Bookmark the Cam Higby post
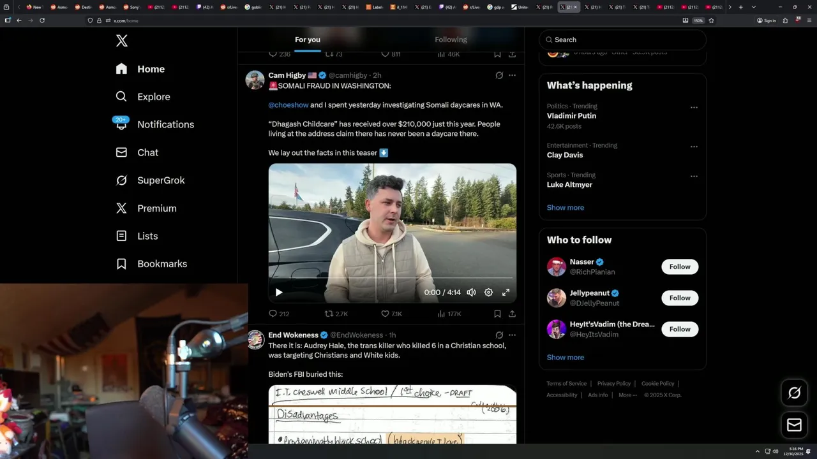Image resolution: width=817 pixels, height=459 pixels. click(x=497, y=314)
